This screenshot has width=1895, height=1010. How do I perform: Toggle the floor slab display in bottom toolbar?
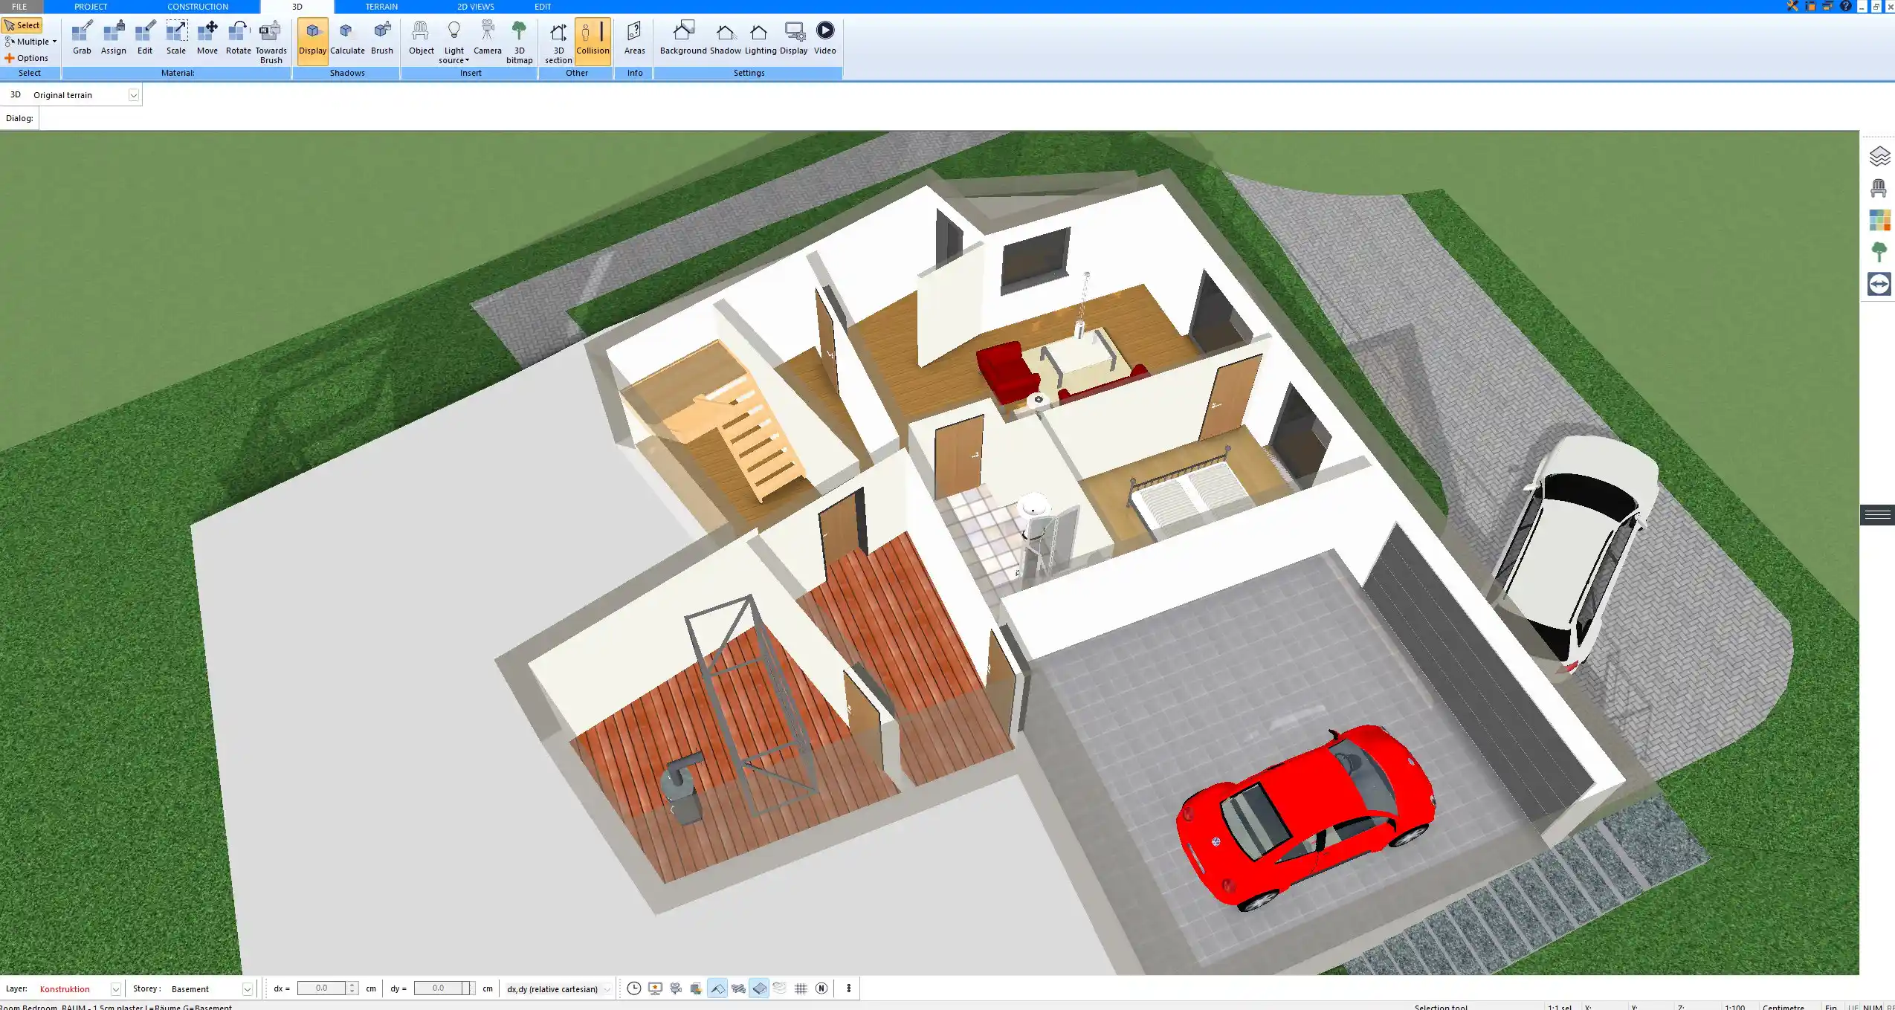tap(758, 988)
